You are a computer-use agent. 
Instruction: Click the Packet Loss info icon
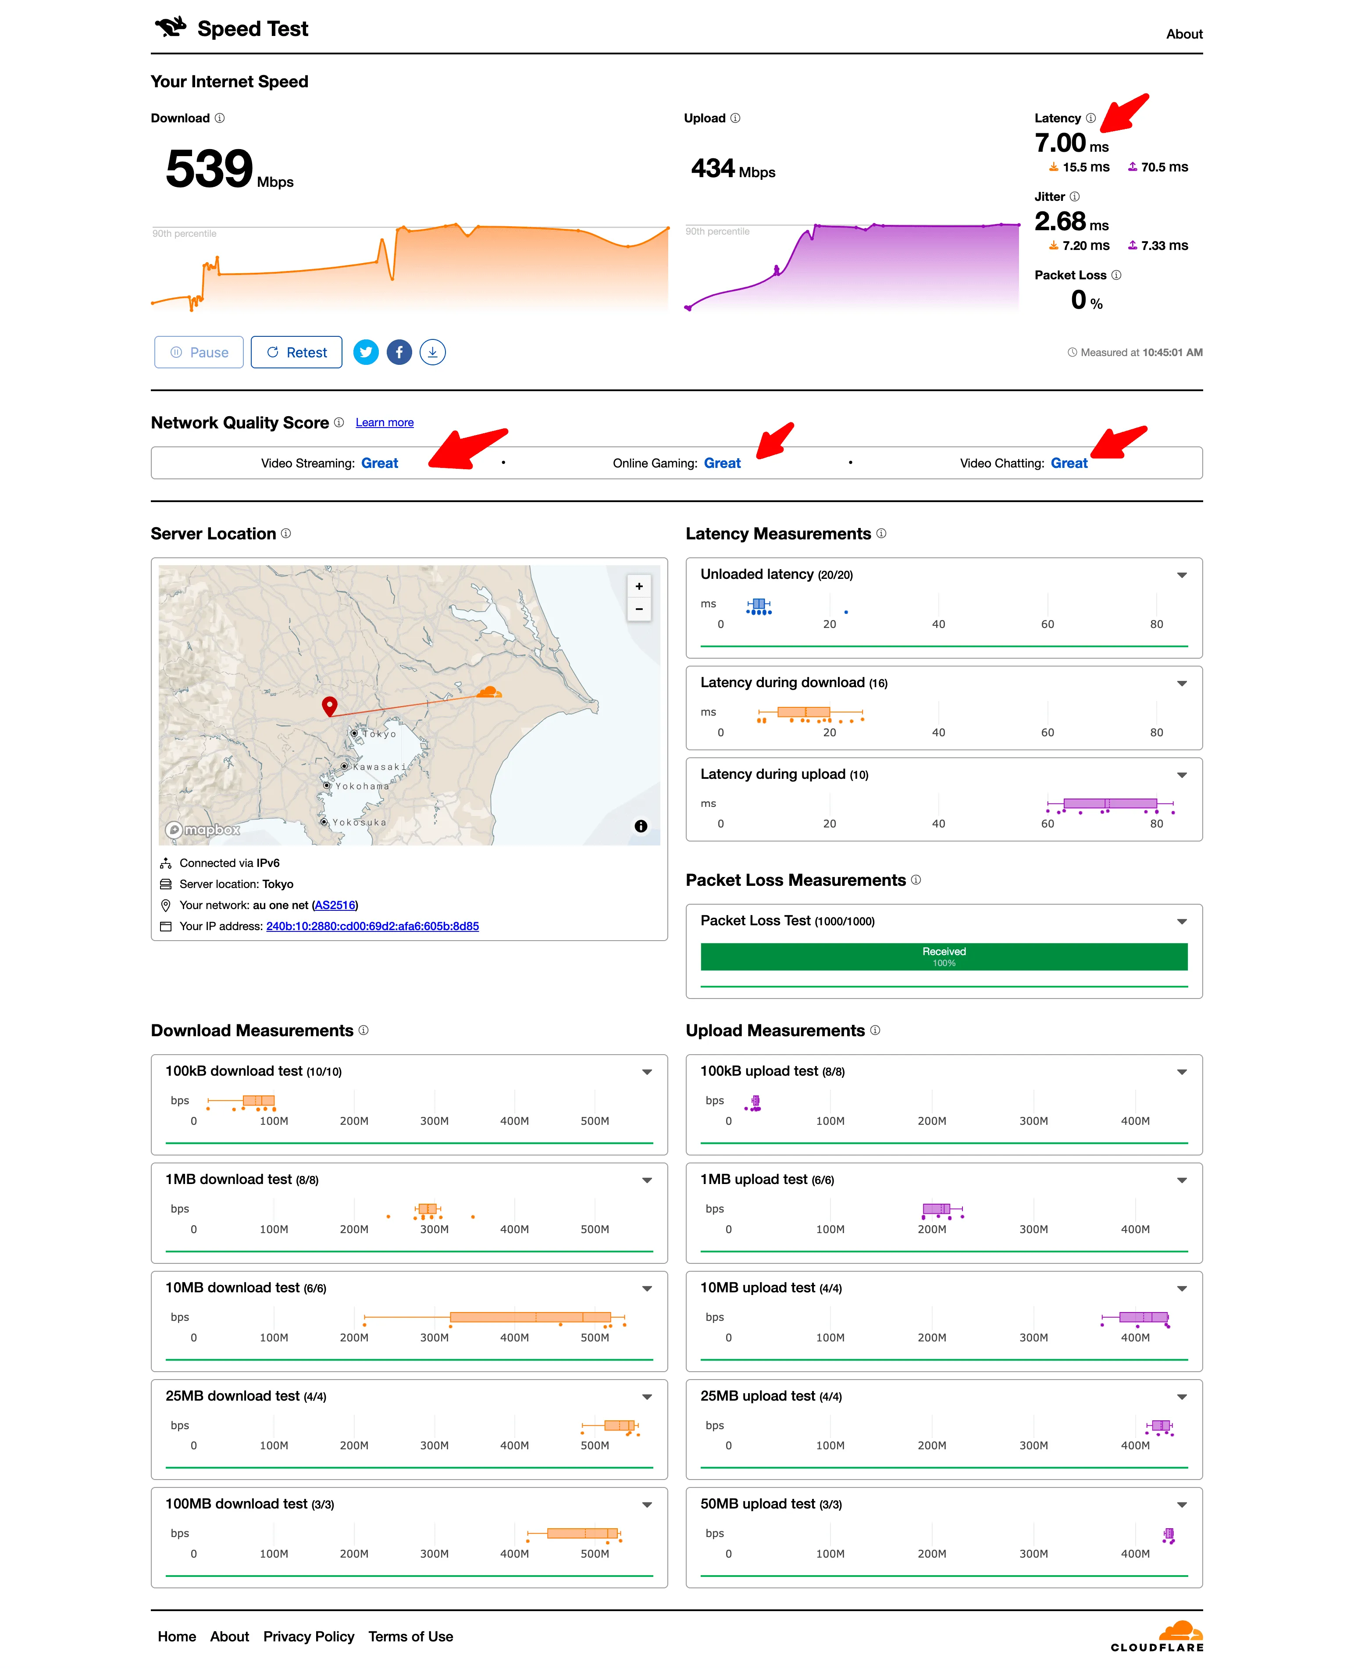[1117, 275]
